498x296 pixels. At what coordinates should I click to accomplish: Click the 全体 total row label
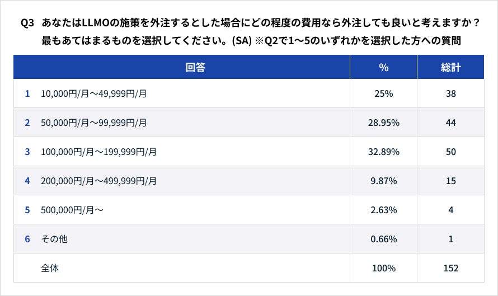(x=50, y=268)
